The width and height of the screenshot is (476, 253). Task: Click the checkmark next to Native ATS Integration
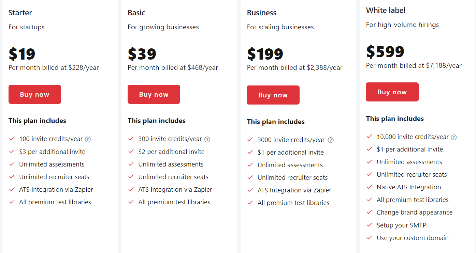click(369, 187)
